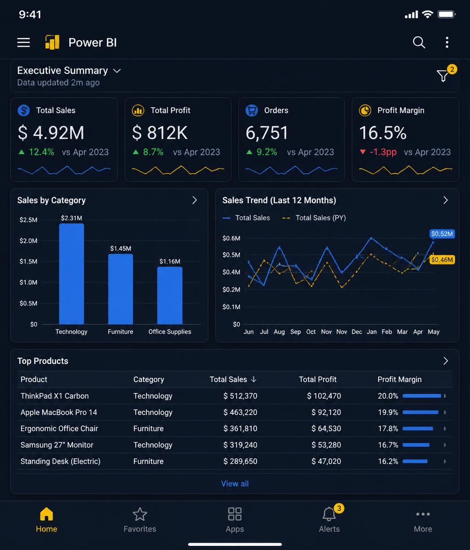Image resolution: width=470 pixels, height=550 pixels.
Task: Tap the shopping cart icon on Orders card
Action: pos(252,110)
